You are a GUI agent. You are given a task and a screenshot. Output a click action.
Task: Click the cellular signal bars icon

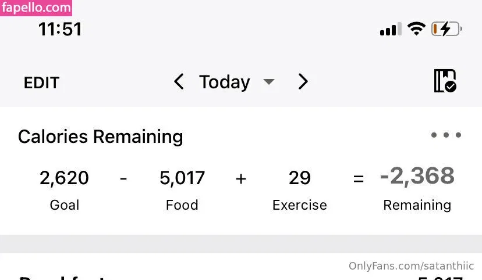tap(391, 29)
